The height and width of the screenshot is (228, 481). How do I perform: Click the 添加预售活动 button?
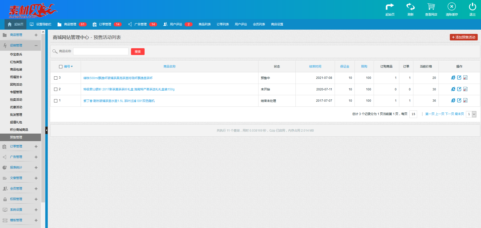pos(463,37)
